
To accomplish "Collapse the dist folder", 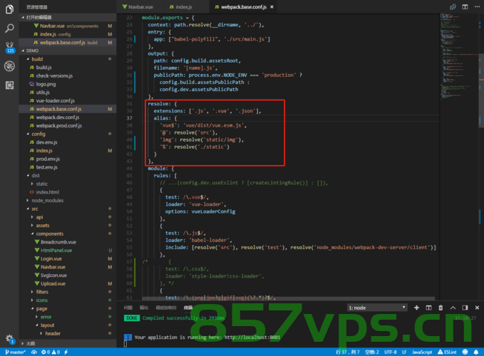I will click(x=68, y=175).
